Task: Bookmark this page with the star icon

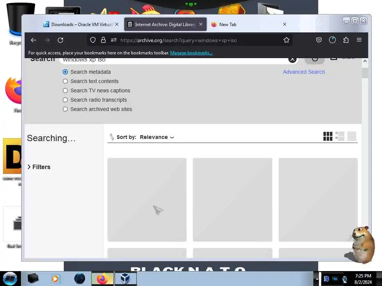Action: tap(286, 40)
